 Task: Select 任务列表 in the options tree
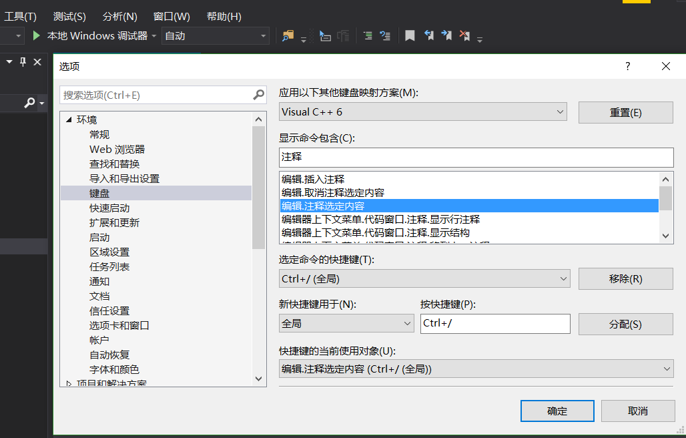pos(109,267)
